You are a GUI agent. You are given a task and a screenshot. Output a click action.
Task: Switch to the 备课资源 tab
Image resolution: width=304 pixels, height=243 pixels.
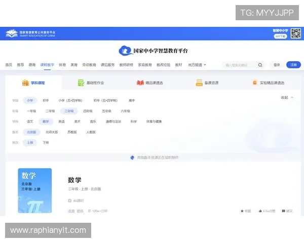tap(207, 83)
